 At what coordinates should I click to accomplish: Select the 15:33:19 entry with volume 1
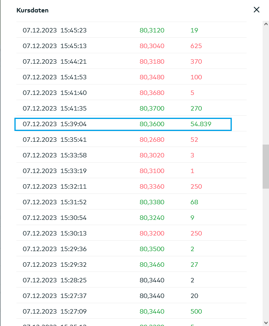pyautogui.click(x=123, y=171)
